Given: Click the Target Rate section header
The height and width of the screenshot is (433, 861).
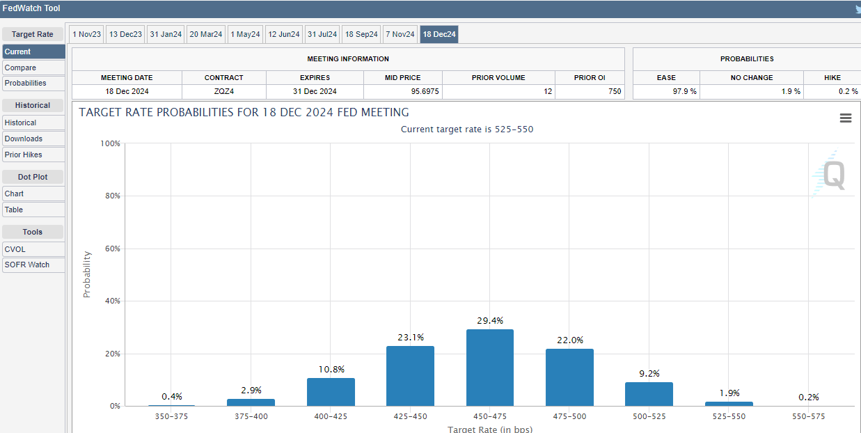Looking at the screenshot, I should 33,33.
